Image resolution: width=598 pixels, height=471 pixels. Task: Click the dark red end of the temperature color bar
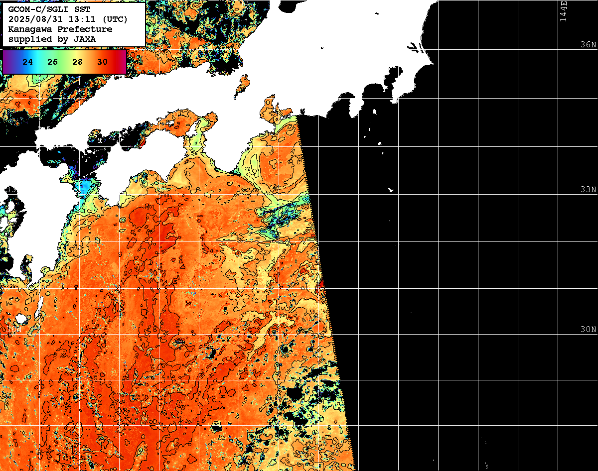pos(121,62)
